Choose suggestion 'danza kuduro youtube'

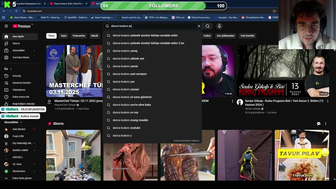pyautogui.click(x=152, y=128)
